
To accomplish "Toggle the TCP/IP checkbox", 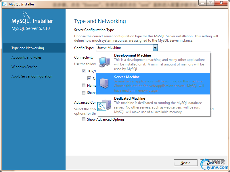I will 83,71.
